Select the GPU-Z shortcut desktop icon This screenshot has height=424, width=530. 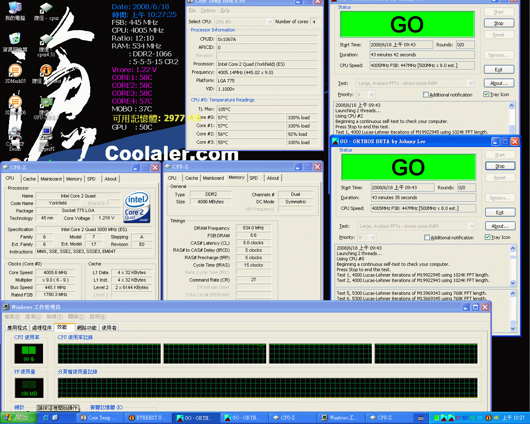coord(46,108)
